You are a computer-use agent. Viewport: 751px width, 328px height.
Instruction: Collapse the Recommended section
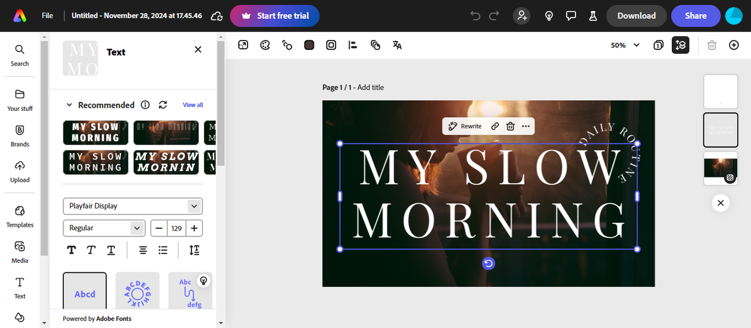click(x=69, y=105)
